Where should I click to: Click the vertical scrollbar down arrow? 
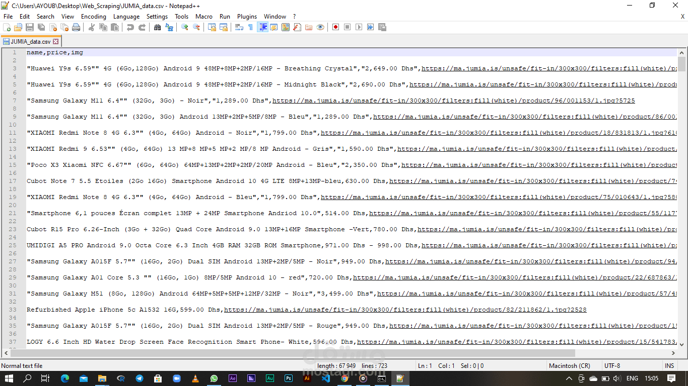[682, 345]
